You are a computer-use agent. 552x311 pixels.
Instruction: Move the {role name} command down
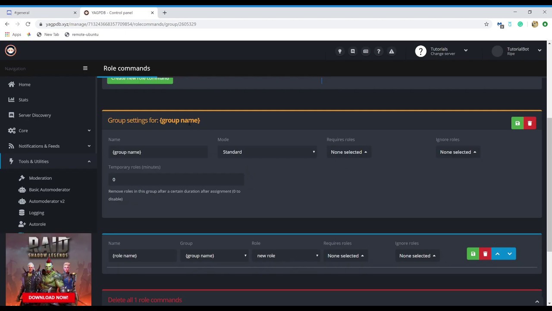(x=510, y=254)
